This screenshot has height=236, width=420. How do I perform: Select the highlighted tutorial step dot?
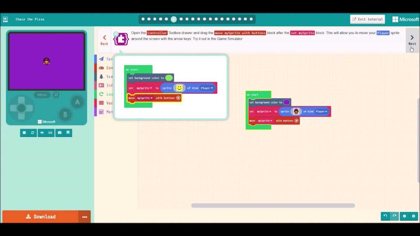tap(174, 19)
